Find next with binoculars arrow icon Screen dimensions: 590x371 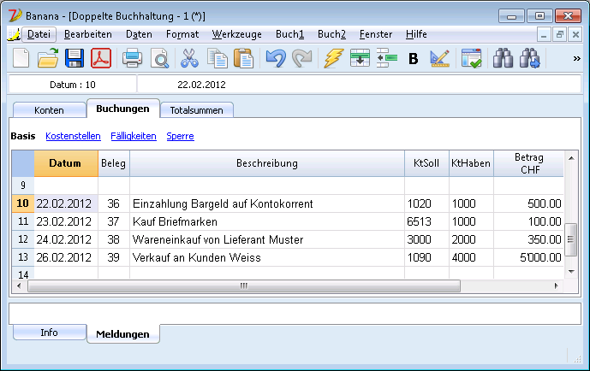click(530, 58)
